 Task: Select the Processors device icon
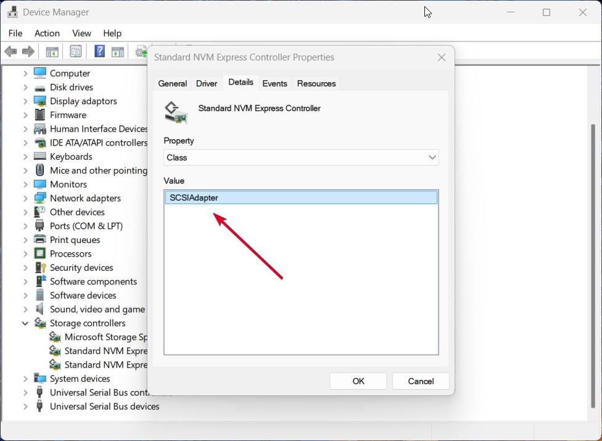(x=40, y=253)
